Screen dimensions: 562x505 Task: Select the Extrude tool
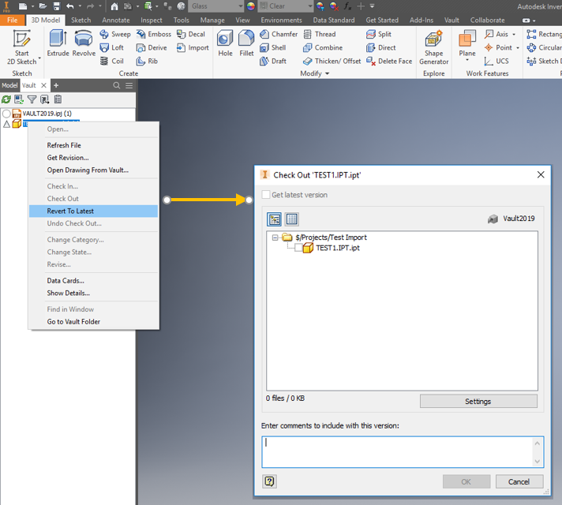[x=58, y=43]
